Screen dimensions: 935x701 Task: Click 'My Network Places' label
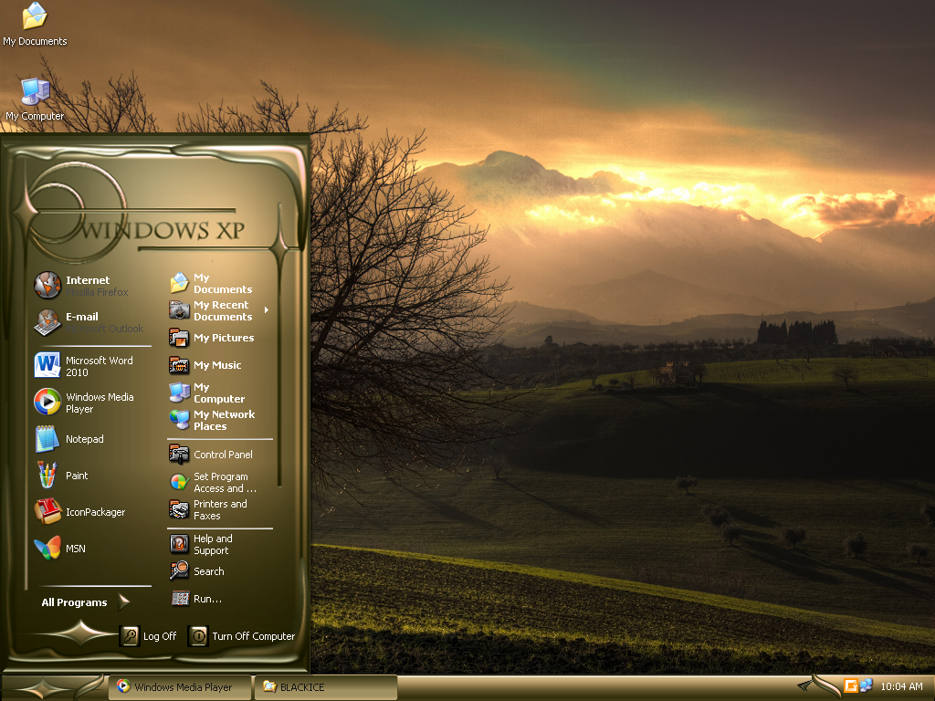225,420
